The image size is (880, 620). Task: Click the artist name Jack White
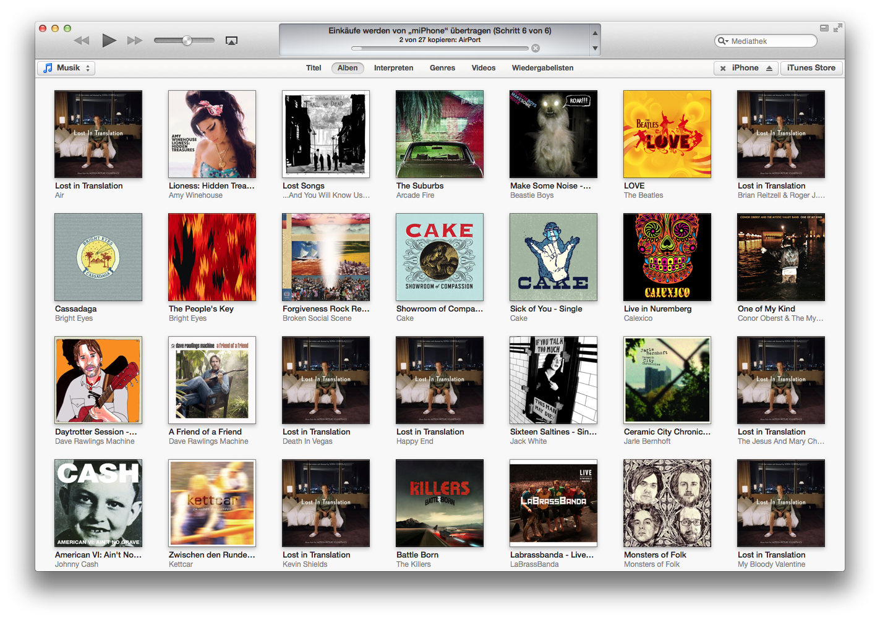click(x=528, y=441)
